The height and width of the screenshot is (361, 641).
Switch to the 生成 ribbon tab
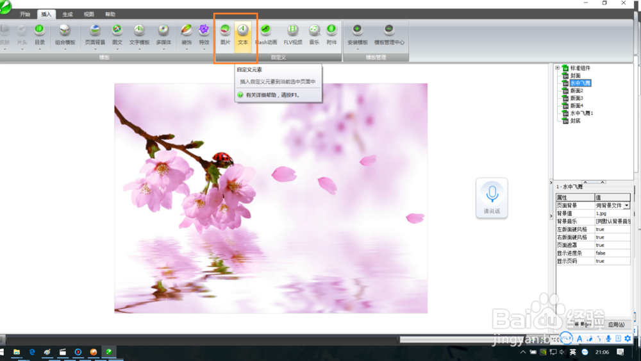[x=67, y=14]
